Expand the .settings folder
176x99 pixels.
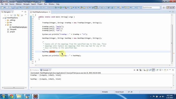tap(6, 20)
